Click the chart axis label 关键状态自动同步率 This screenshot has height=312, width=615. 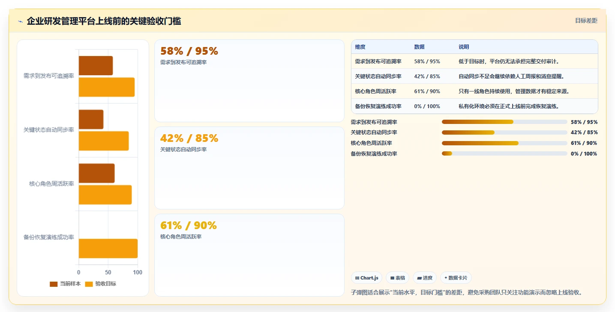click(x=49, y=130)
